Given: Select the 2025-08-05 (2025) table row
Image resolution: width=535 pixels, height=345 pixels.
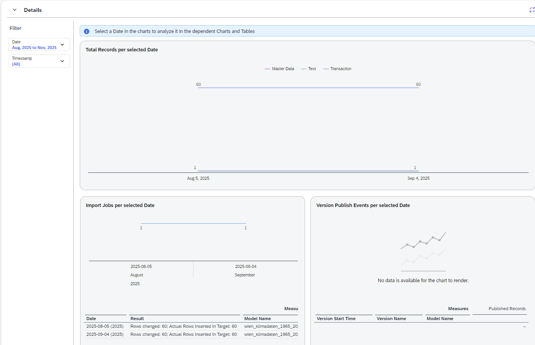Looking at the screenshot, I should click(105, 326).
